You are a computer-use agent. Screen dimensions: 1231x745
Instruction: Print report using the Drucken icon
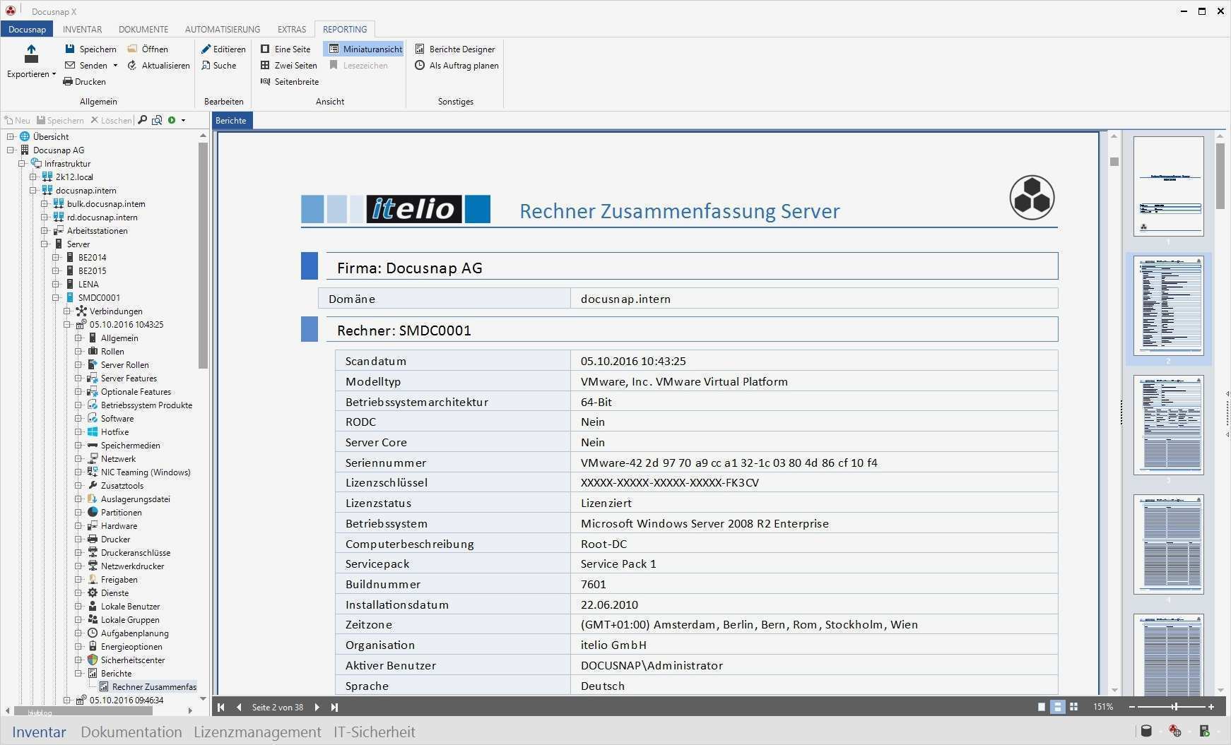pyautogui.click(x=68, y=81)
